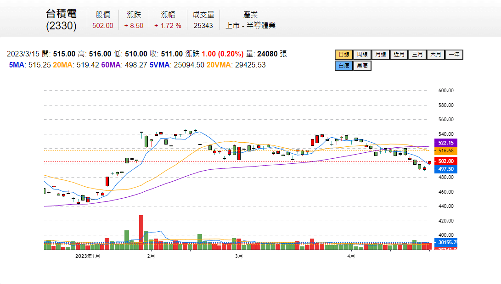Click the blue 497.50 price tag
The height and width of the screenshot is (284, 501).
(446, 169)
